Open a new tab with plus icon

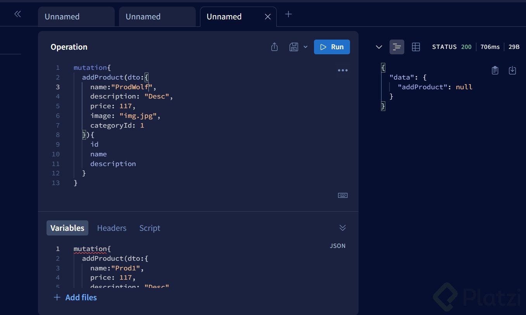click(x=288, y=14)
